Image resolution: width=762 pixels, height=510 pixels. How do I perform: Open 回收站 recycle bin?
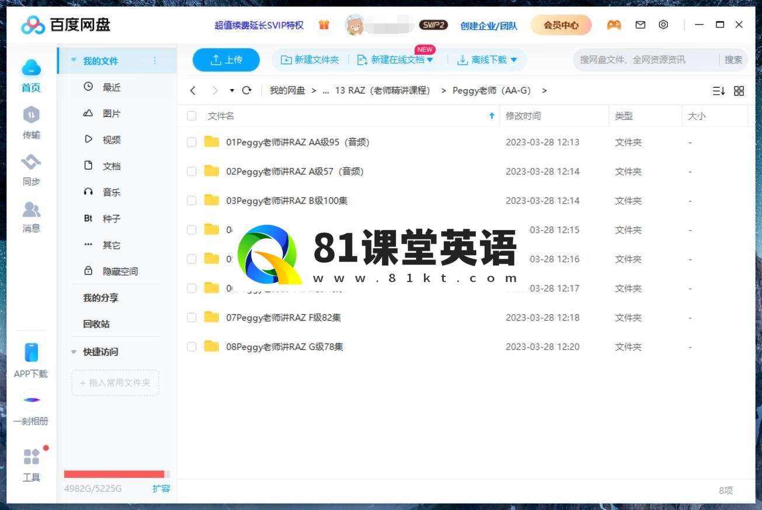tap(96, 324)
